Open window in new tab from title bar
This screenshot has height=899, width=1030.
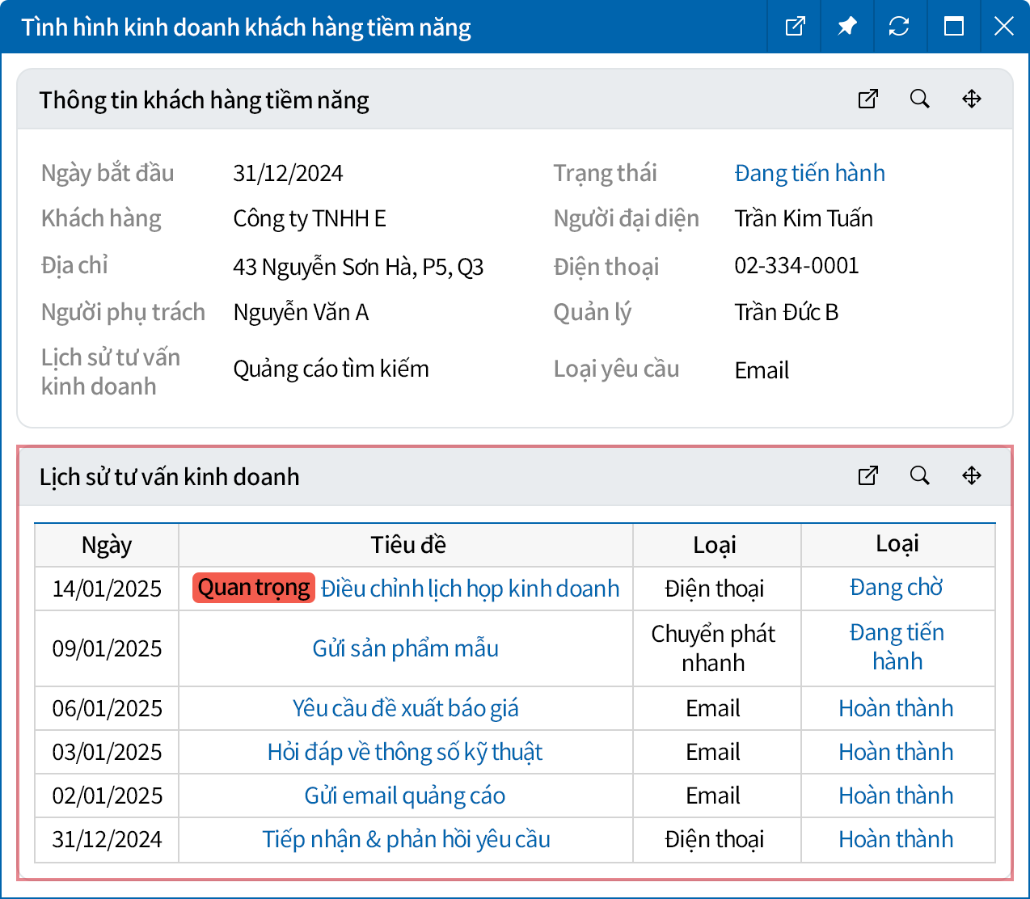coord(795,27)
